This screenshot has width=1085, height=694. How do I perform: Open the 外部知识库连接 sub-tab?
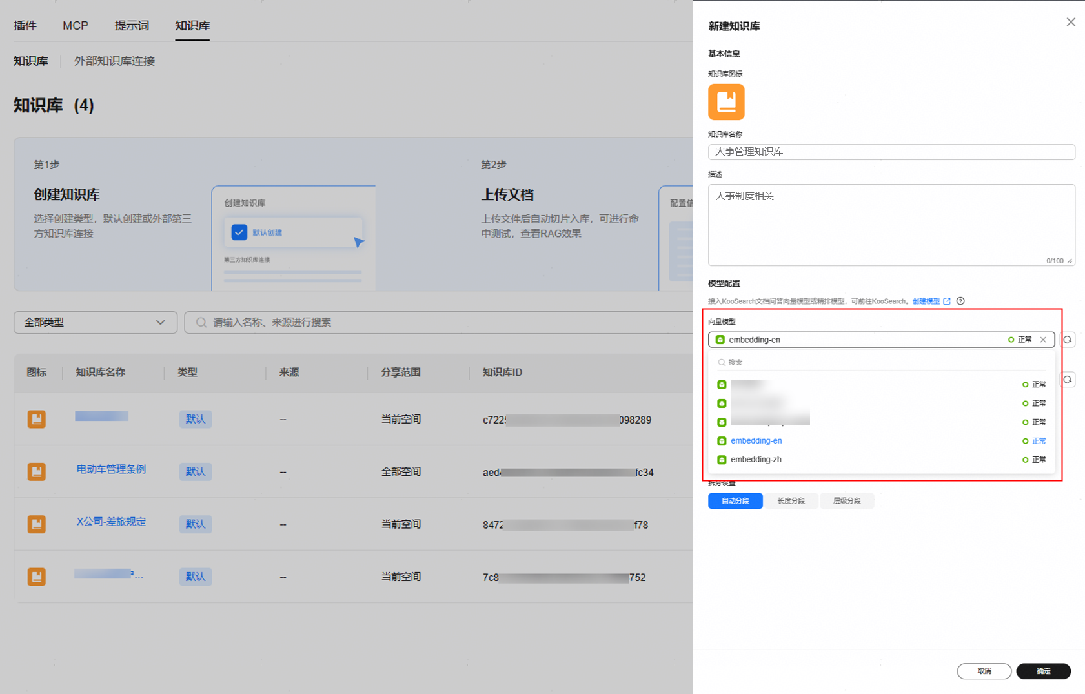[x=114, y=61]
